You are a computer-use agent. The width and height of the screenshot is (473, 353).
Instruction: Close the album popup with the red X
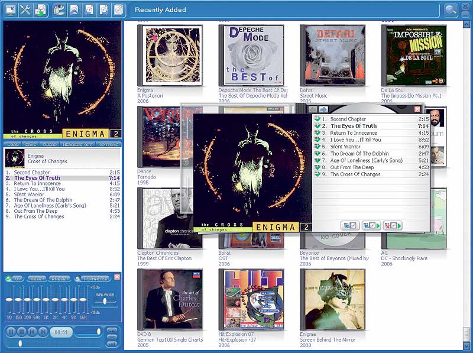417,109
